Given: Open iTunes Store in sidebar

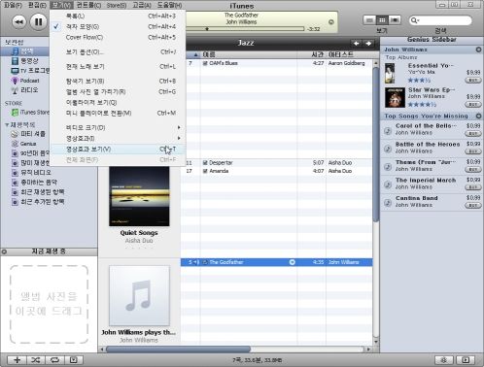Looking at the screenshot, I should tap(30, 113).
